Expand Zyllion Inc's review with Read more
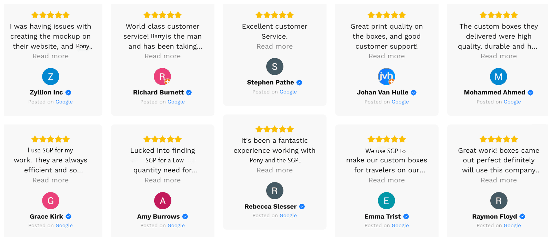This screenshot has width=552, height=241. pos(51,56)
